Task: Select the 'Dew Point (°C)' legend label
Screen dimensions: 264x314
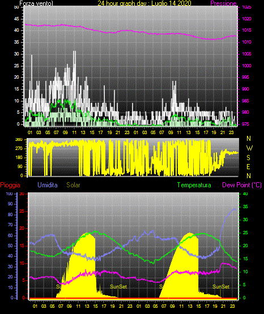Action: [242, 185]
